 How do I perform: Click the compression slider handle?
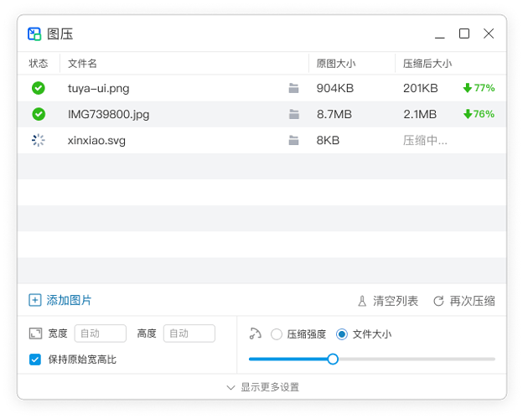[x=333, y=359]
